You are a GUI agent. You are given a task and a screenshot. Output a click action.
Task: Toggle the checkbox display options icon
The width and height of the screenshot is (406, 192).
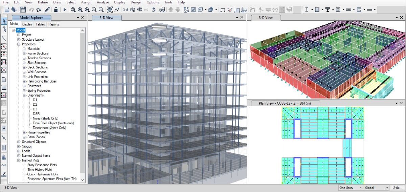tap(194, 9)
